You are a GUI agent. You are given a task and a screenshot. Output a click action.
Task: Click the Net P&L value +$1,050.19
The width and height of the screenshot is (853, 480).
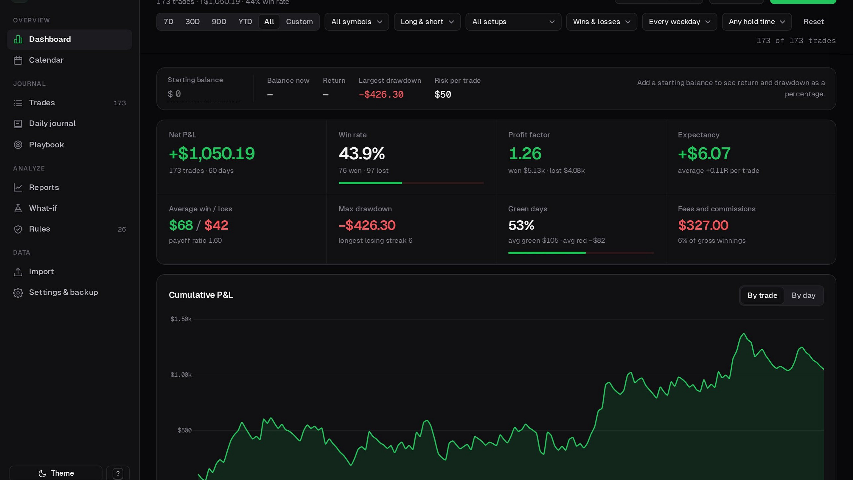[212, 154]
